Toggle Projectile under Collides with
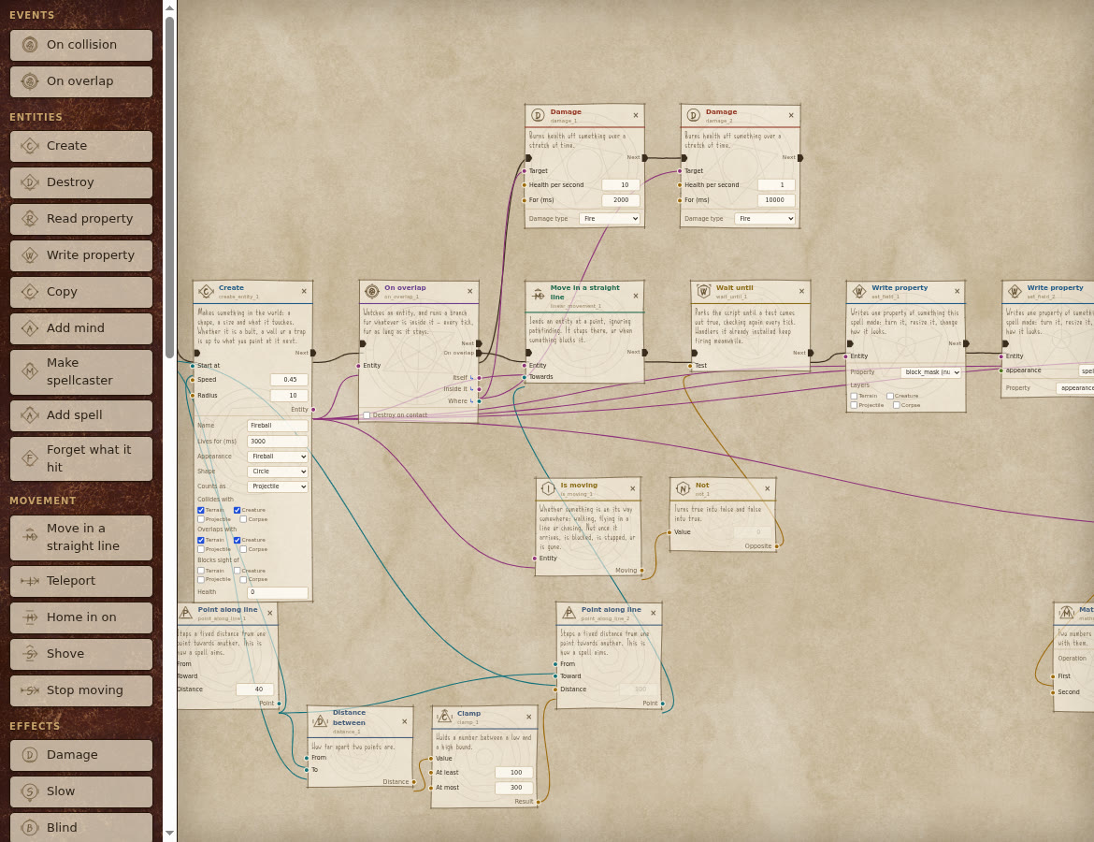 [201, 519]
